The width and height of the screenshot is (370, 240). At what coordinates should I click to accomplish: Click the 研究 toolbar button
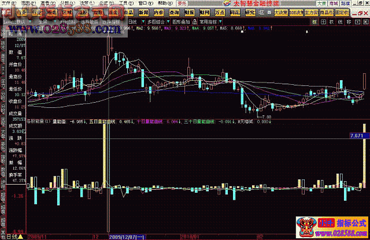point(249,11)
